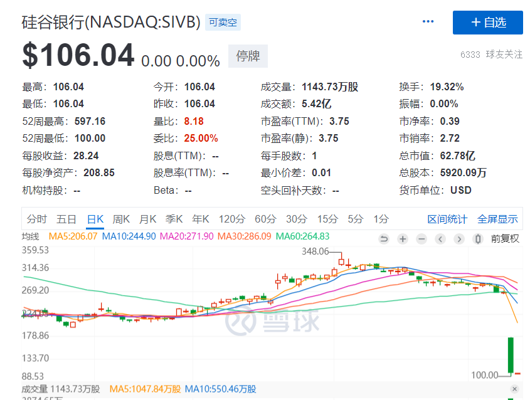The width and height of the screenshot is (530, 400).
Task: Click the 359.53 y-axis price label
Action: tap(35, 250)
